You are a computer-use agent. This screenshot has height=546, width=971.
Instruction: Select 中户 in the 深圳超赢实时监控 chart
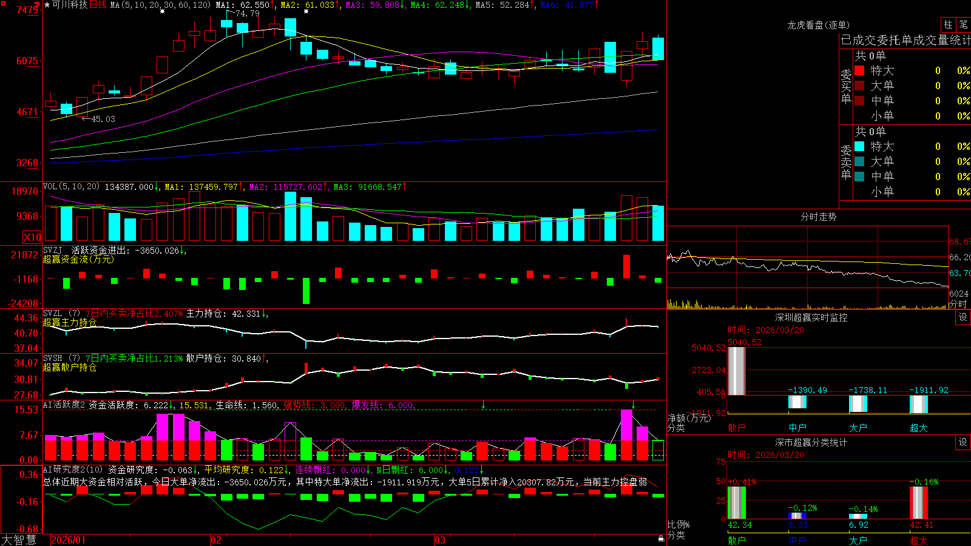pyautogui.click(x=797, y=428)
